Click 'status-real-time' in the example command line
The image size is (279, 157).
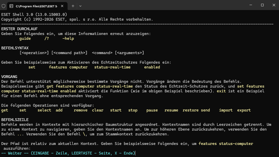point(112,67)
